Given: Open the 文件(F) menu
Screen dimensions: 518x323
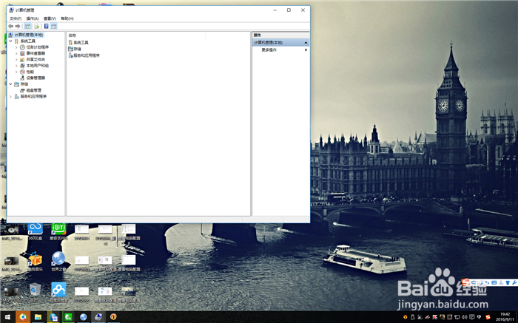Looking at the screenshot, I should (16, 18).
